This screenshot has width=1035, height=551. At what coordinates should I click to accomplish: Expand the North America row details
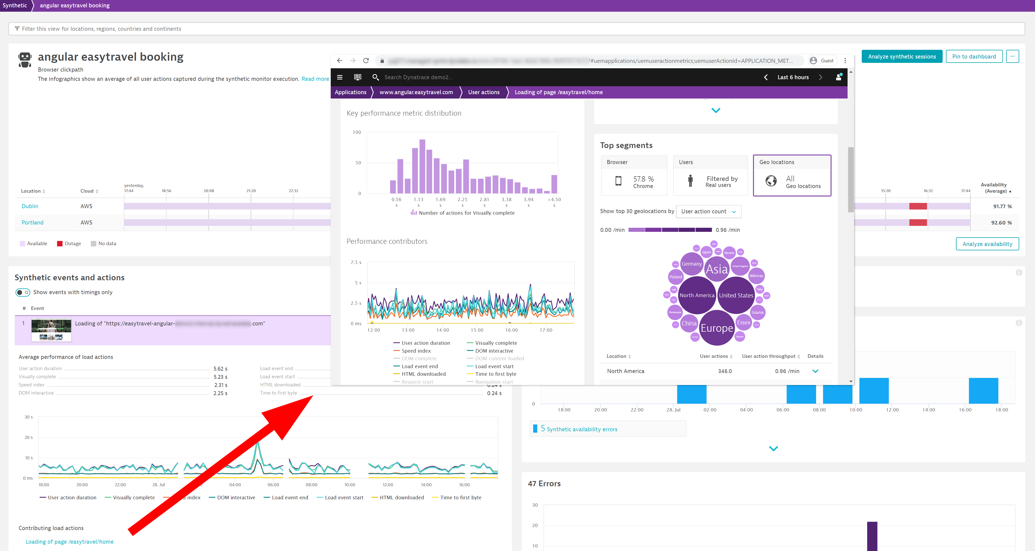tap(815, 371)
